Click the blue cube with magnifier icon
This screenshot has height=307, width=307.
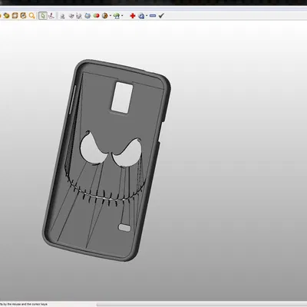click(141, 16)
